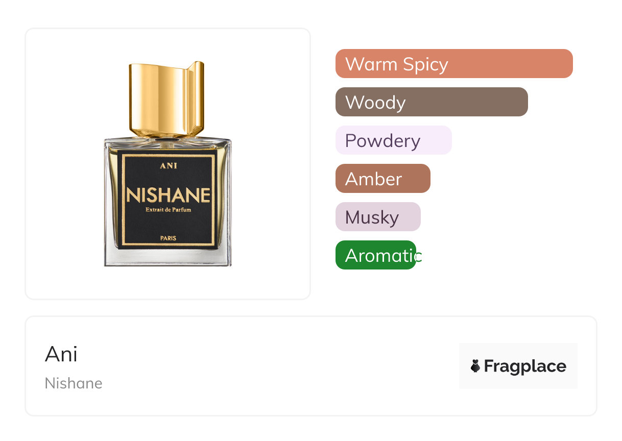Open the Nishane brand name below the title
The width and height of the screenshot is (622, 441).
(74, 383)
